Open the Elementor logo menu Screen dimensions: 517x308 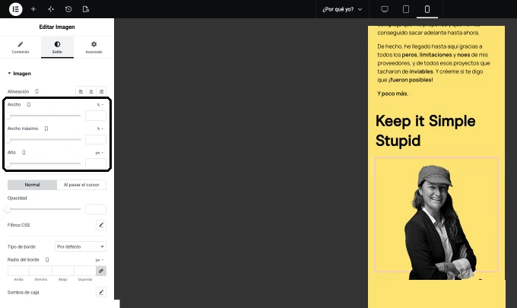point(15,9)
